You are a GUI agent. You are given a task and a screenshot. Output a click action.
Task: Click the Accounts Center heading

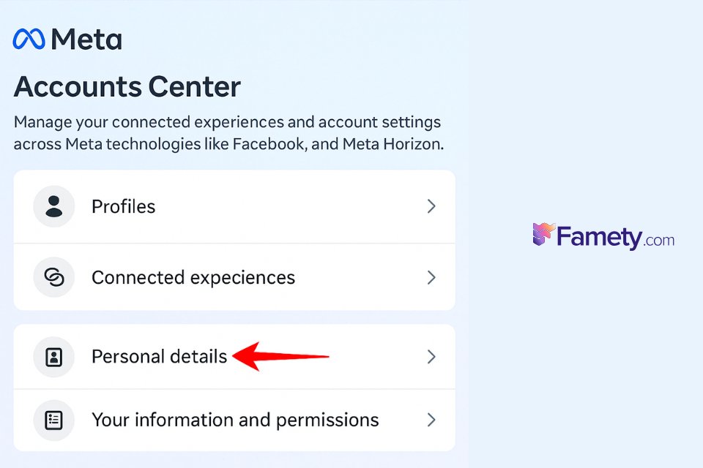(127, 86)
